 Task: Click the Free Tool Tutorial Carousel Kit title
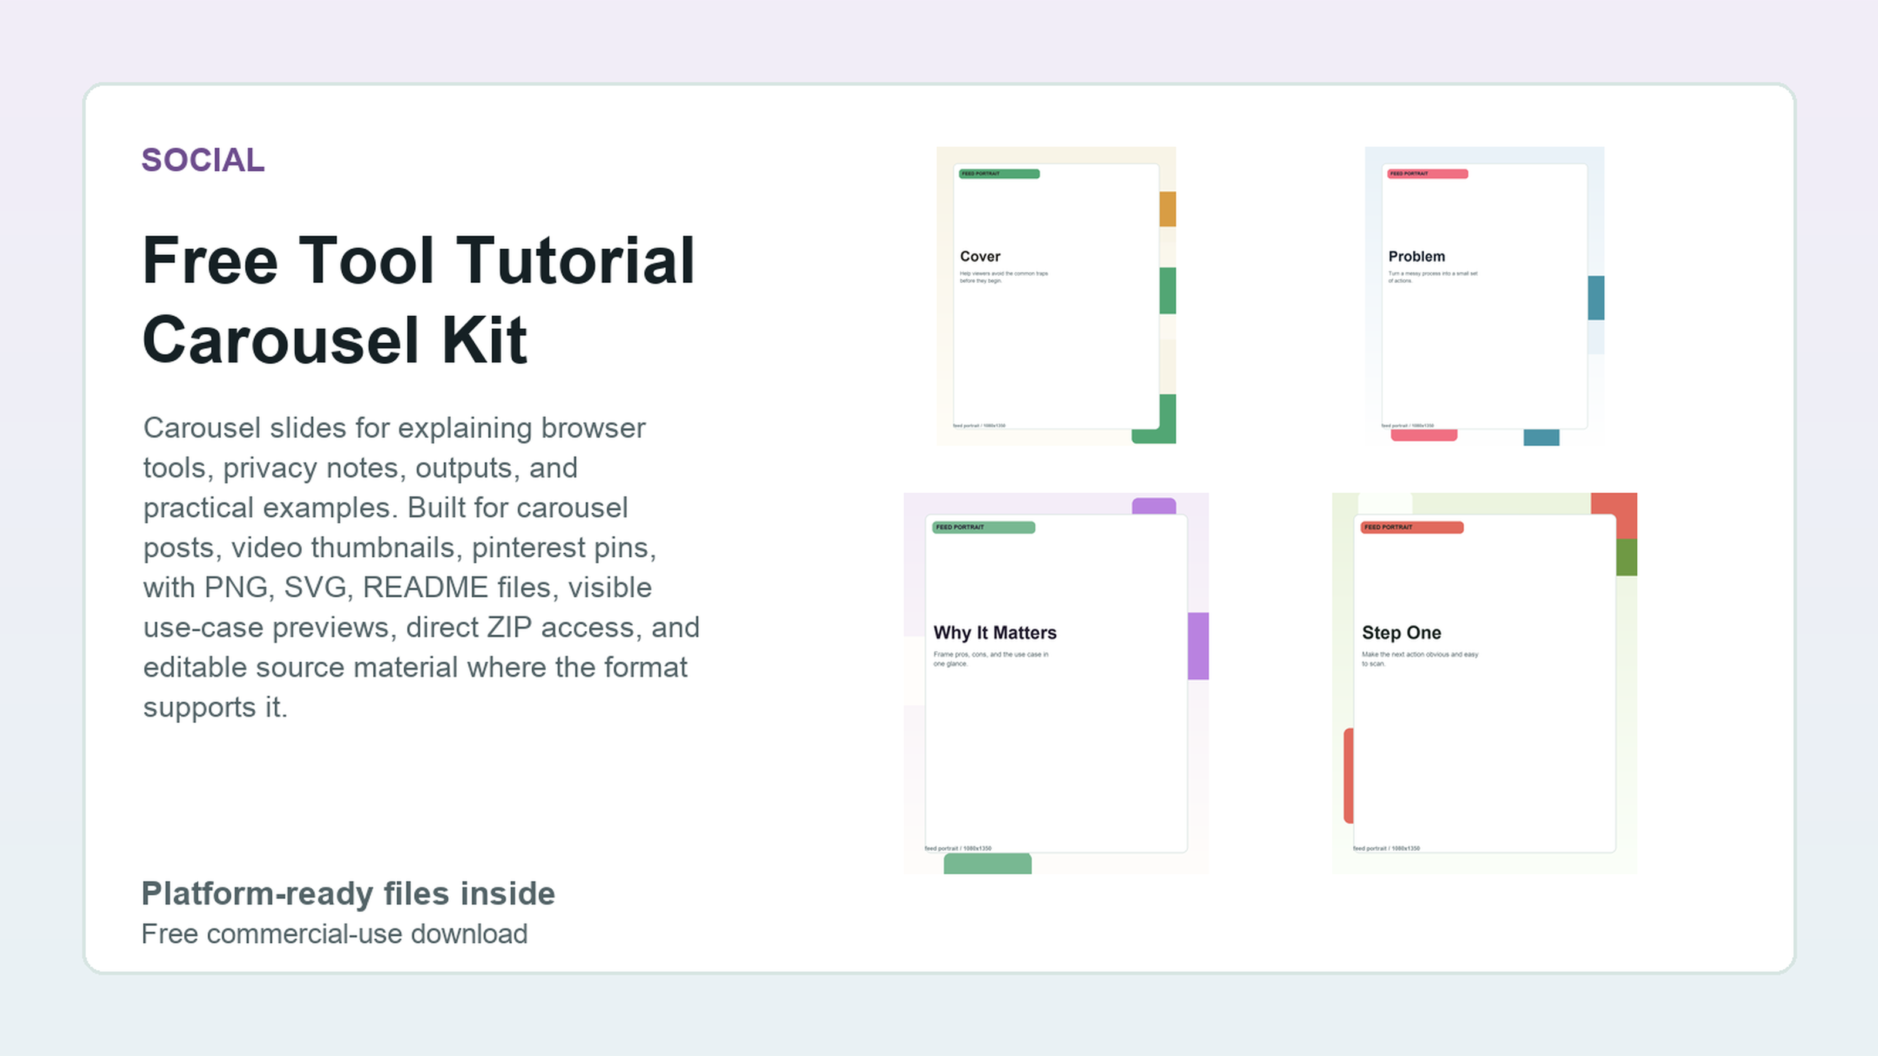[418, 300]
